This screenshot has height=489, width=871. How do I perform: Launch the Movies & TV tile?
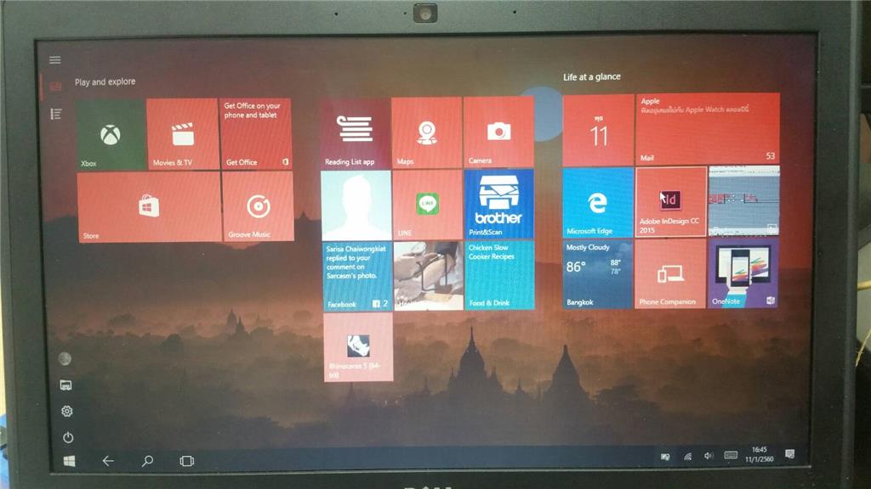coord(183,134)
